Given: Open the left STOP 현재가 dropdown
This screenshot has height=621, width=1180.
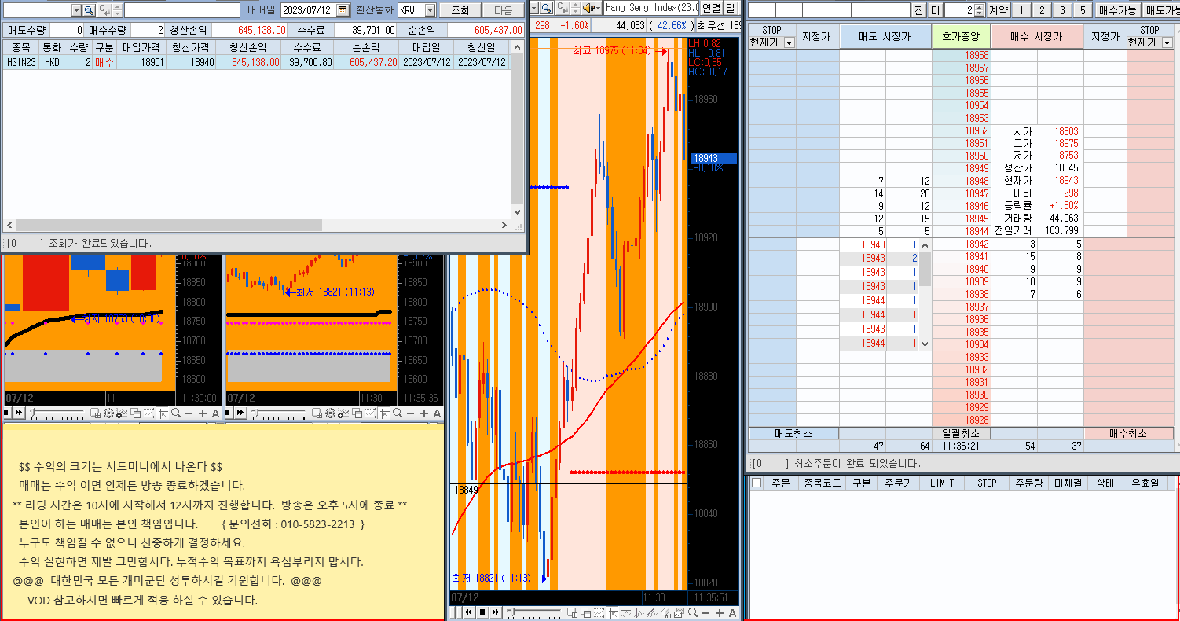Looking at the screenshot, I should point(789,42).
